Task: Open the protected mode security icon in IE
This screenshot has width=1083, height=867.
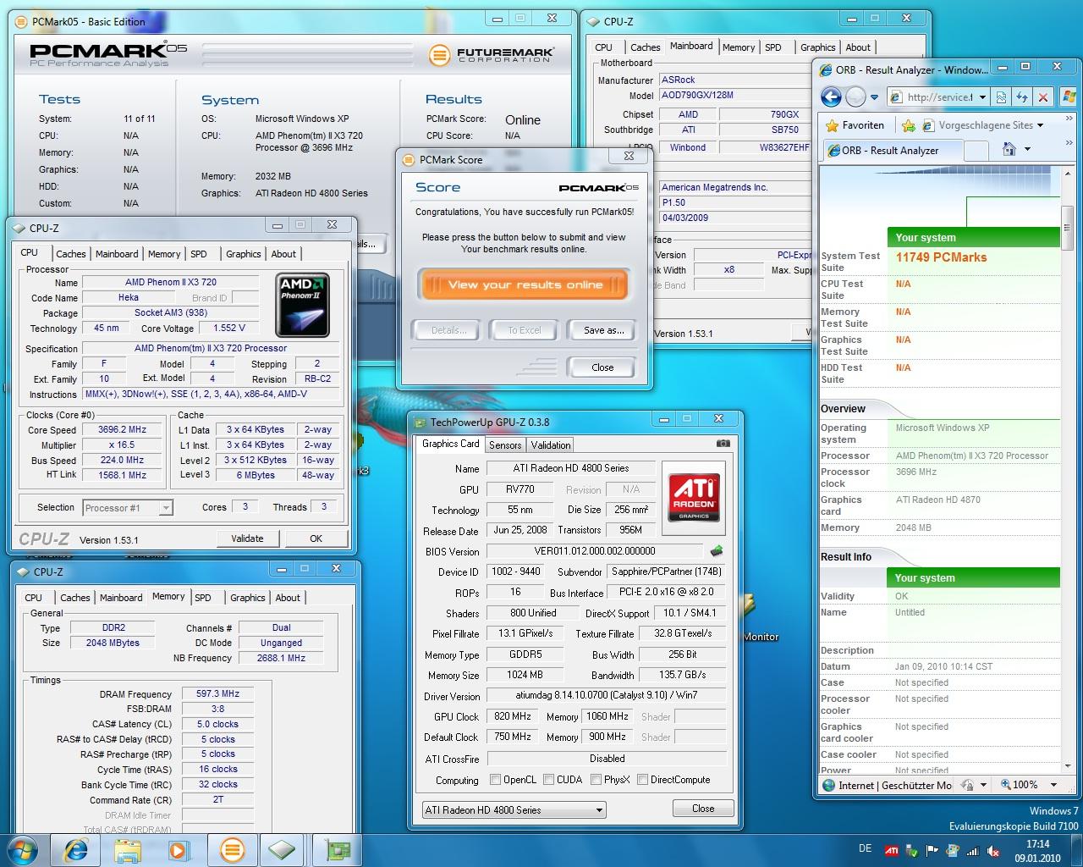Action: point(968,785)
